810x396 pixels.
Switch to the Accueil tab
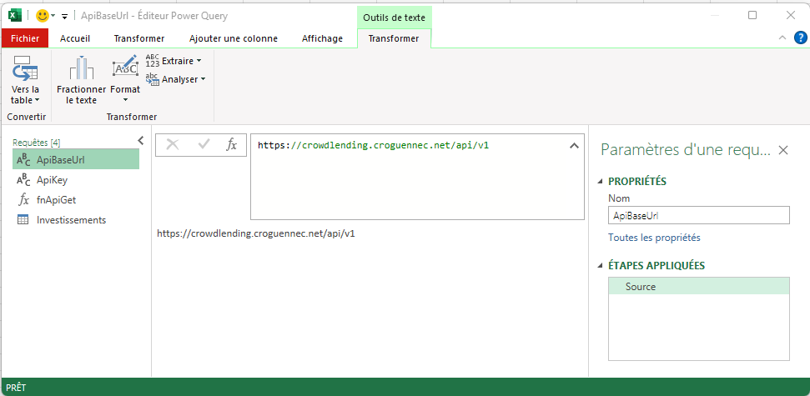coord(75,38)
